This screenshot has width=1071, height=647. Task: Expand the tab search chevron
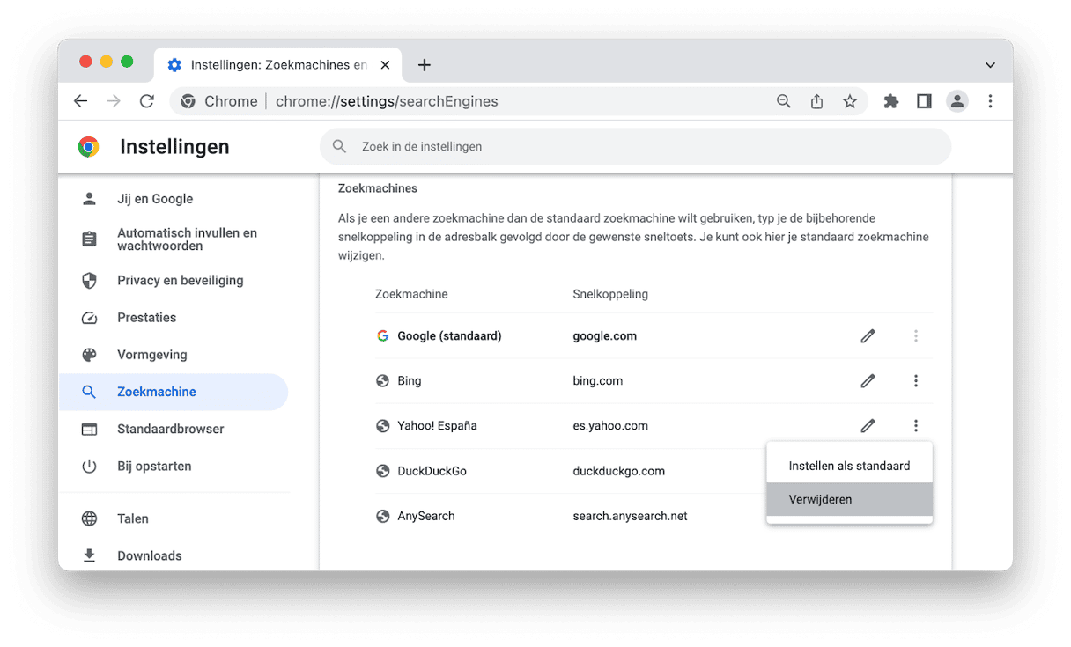990,65
